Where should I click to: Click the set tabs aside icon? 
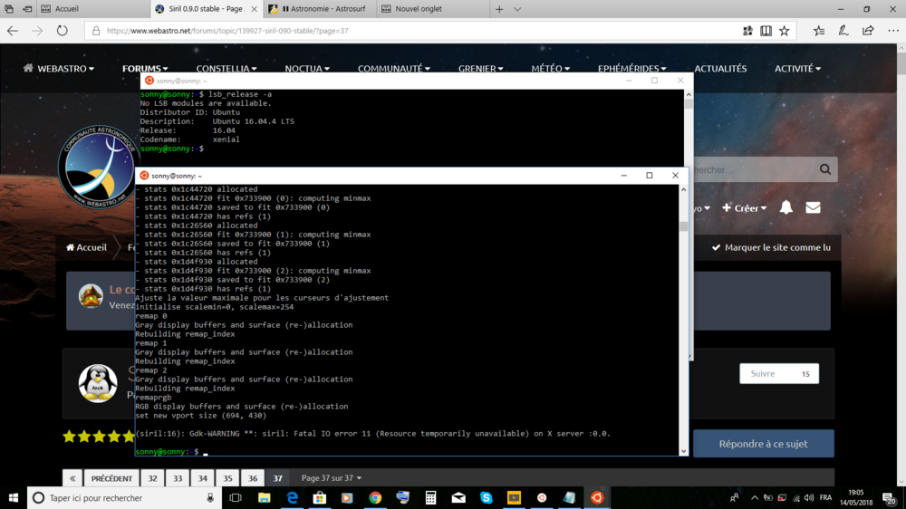pyautogui.click(x=27, y=9)
